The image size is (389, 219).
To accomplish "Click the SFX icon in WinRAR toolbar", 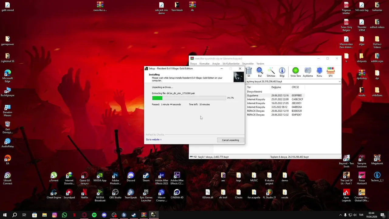I will (331, 72).
